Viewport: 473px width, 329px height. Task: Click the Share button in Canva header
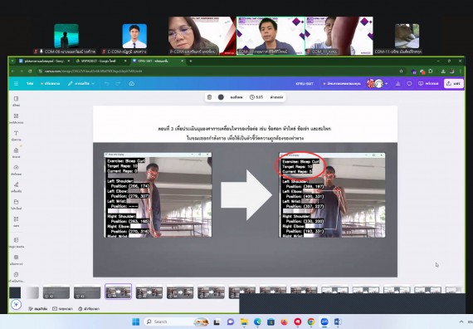click(454, 83)
